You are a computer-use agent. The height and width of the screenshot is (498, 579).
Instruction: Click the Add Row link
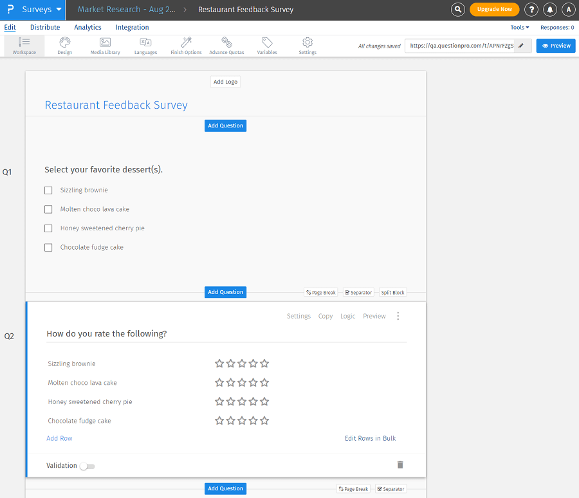click(59, 438)
